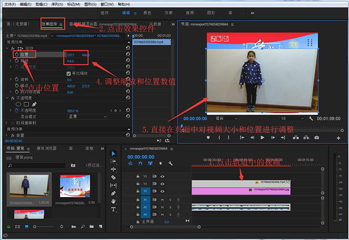The image size is (349, 240).
Task: Adjust project thumbnail size slider
Action: pyautogui.click(x=44, y=227)
